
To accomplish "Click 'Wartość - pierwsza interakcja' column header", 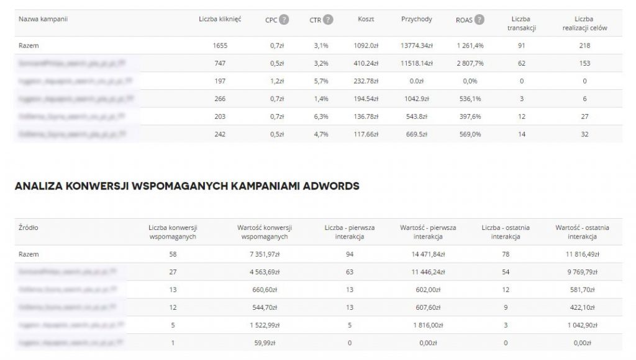I will click(x=428, y=232).
